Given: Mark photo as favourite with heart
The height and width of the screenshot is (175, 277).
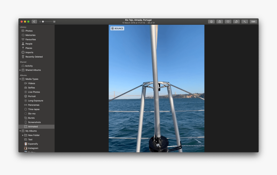Looking at the screenshot, I should [228, 22].
